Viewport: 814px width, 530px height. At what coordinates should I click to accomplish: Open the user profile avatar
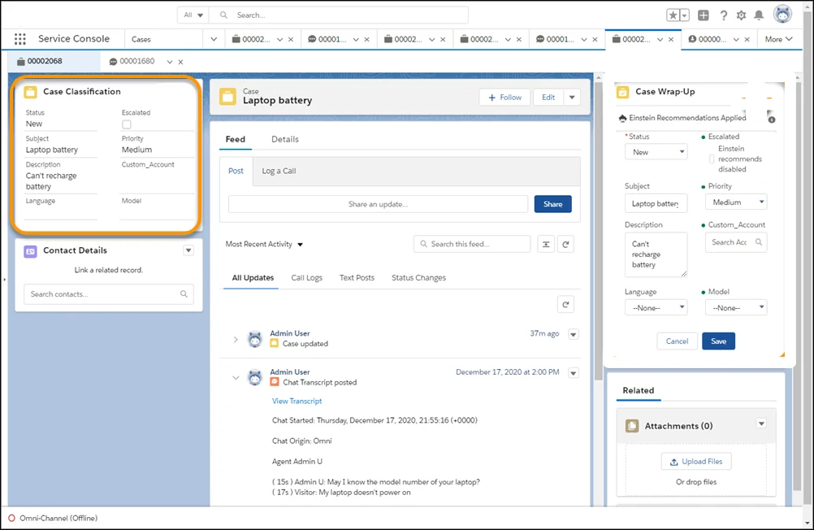pos(783,14)
